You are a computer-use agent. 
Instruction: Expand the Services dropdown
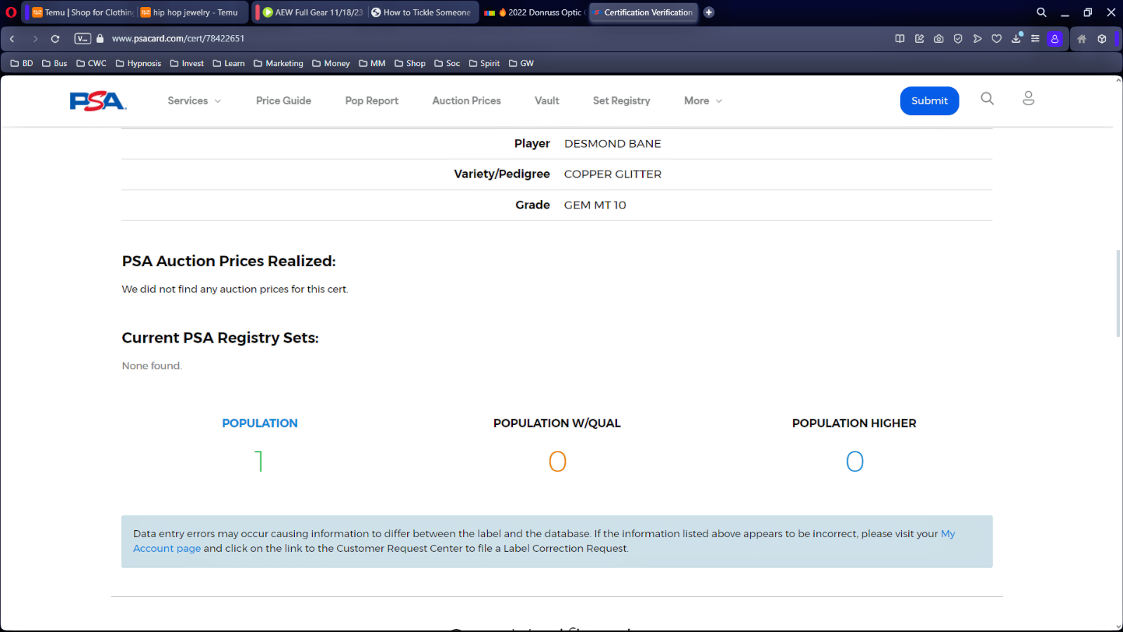tap(194, 100)
